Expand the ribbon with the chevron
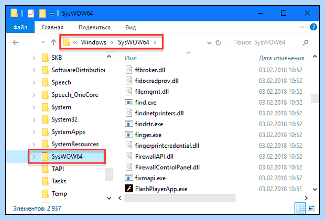 (x=302, y=27)
